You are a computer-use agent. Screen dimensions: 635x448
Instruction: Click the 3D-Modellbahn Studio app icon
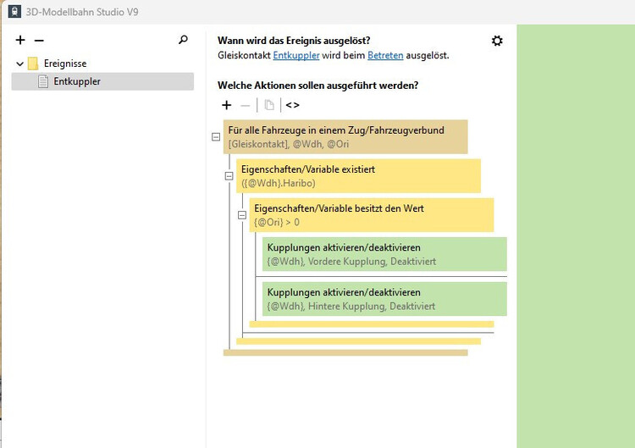coord(14,12)
